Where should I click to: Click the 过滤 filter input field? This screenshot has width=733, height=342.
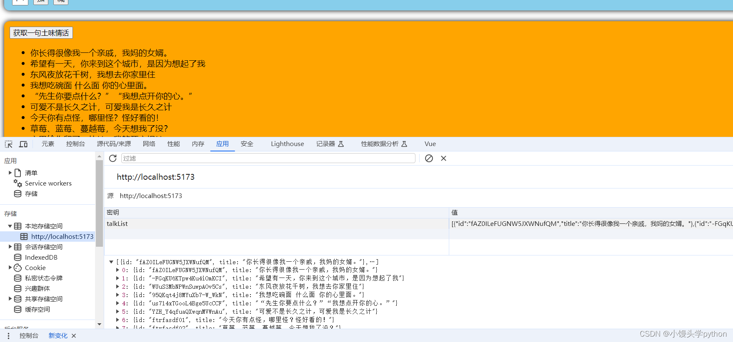268,158
